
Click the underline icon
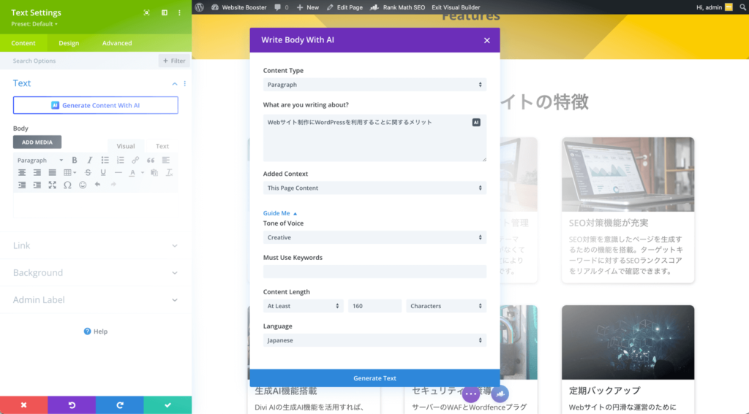tap(103, 172)
